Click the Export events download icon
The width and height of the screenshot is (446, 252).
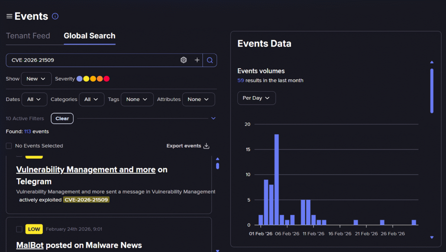tap(207, 146)
